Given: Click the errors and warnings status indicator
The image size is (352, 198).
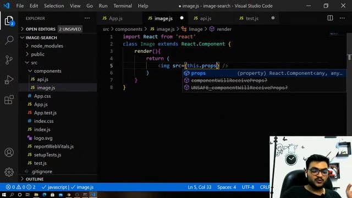Looking at the screenshot, I should click(21, 187).
